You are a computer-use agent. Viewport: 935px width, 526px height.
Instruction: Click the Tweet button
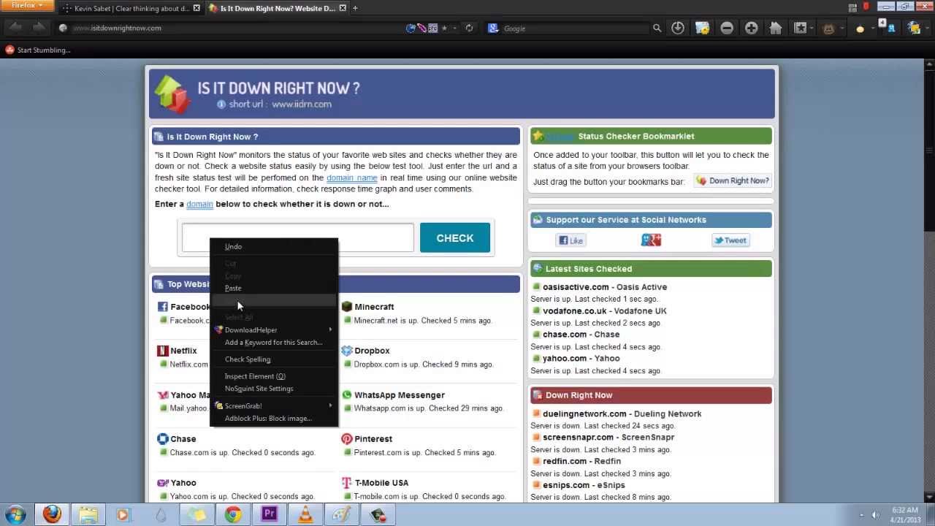(730, 240)
